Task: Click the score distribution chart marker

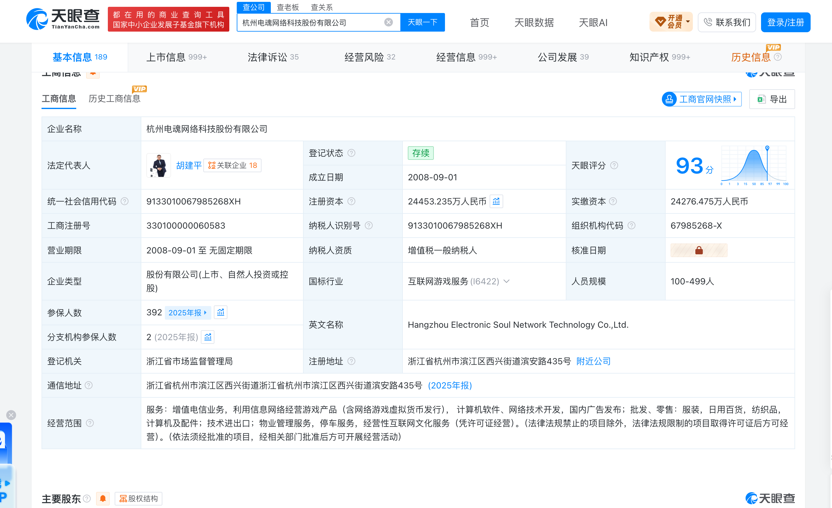Action: point(767,148)
